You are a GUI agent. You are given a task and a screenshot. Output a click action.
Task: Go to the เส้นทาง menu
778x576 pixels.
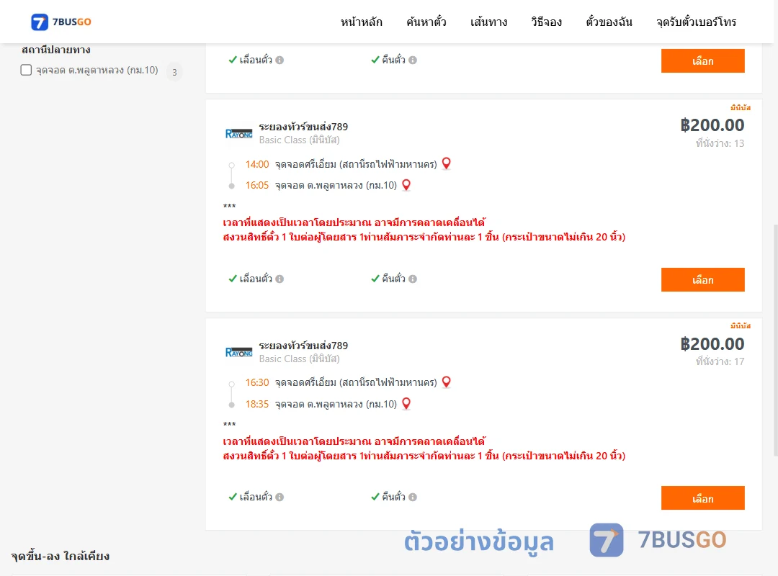488,22
